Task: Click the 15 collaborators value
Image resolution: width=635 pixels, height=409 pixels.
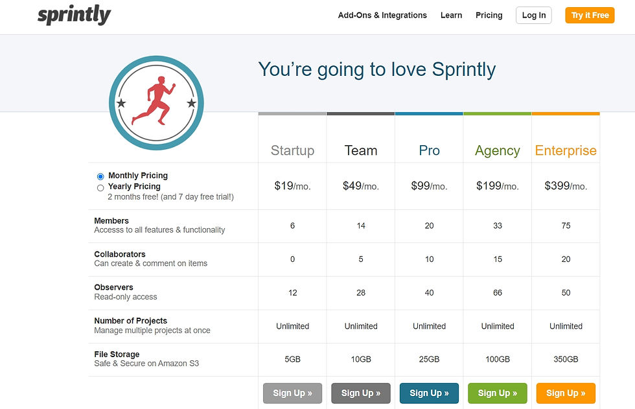Action: (498, 259)
